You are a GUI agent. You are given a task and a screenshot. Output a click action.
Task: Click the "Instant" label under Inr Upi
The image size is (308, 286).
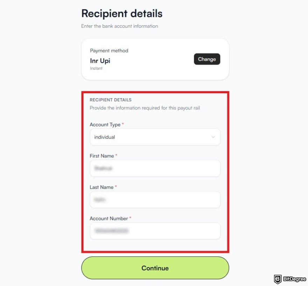[x=96, y=68]
